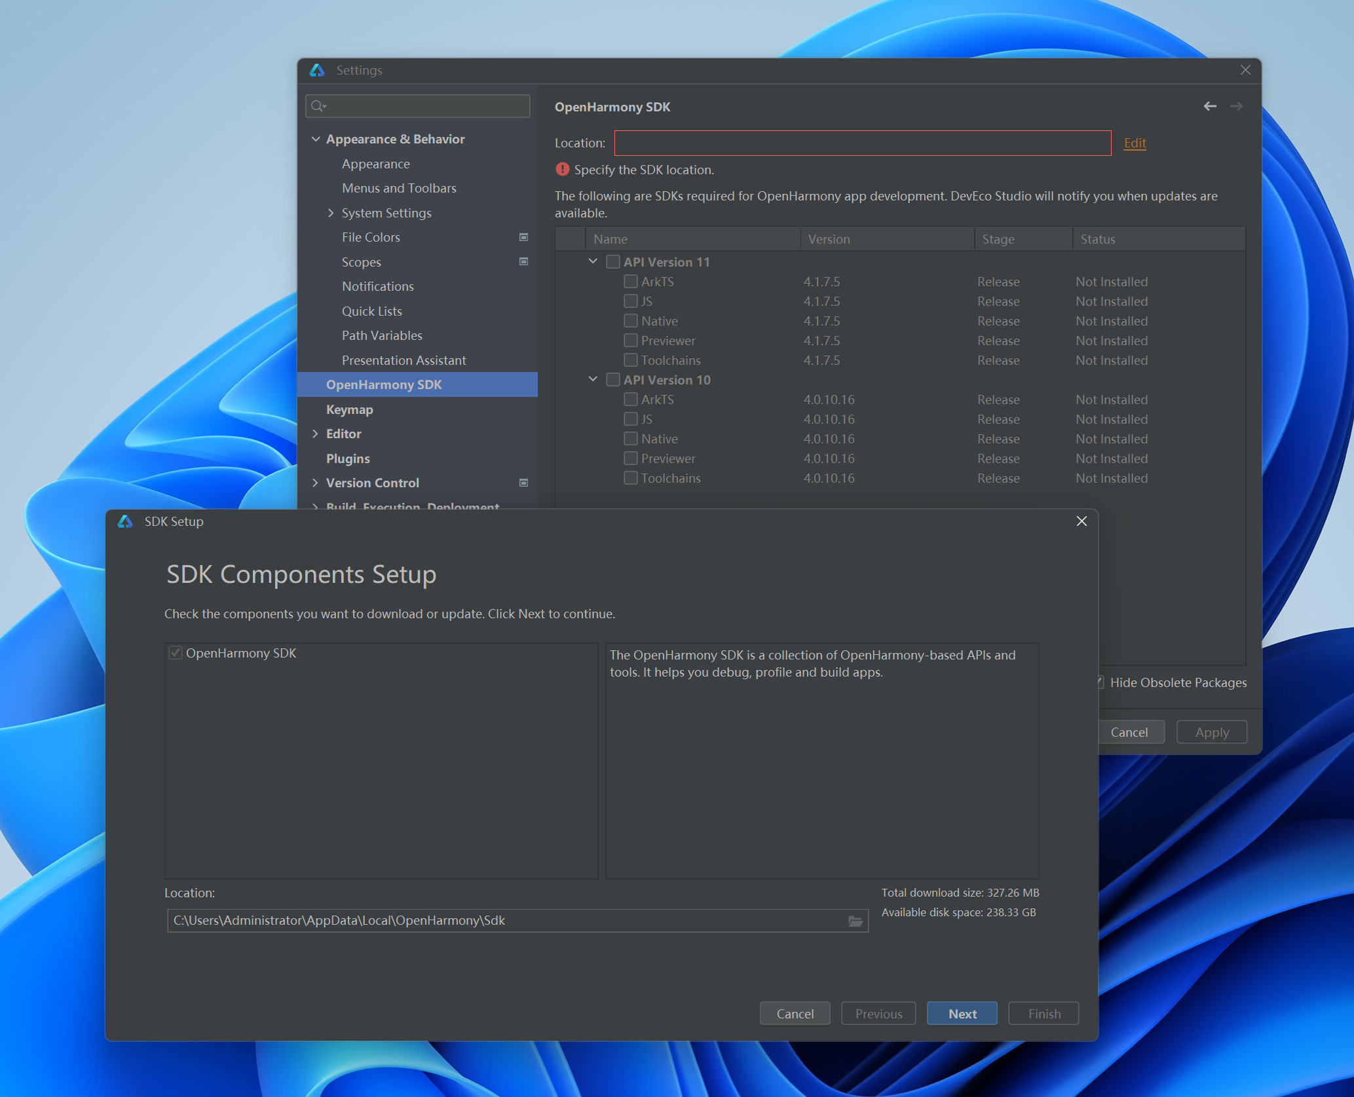1354x1097 pixels.
Task: Click the Edit link beside SDK location
Action: click(1135, 143)
